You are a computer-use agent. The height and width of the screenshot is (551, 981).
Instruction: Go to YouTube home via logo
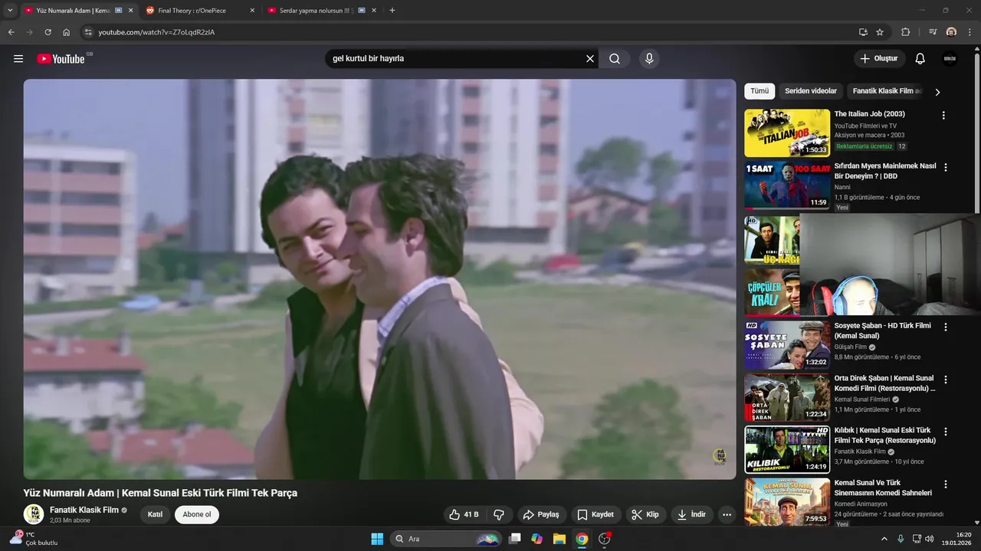click(61, 59)
